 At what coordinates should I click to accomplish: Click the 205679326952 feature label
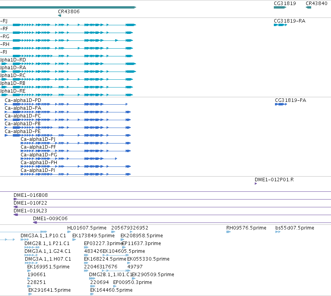coord(130,228)
